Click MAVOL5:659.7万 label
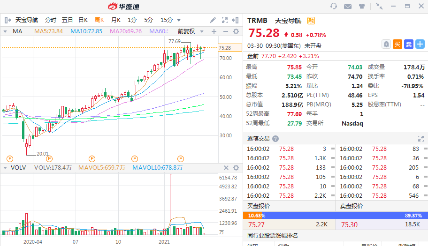This screenshot has height=246, width=428. (x=101, y=168)
